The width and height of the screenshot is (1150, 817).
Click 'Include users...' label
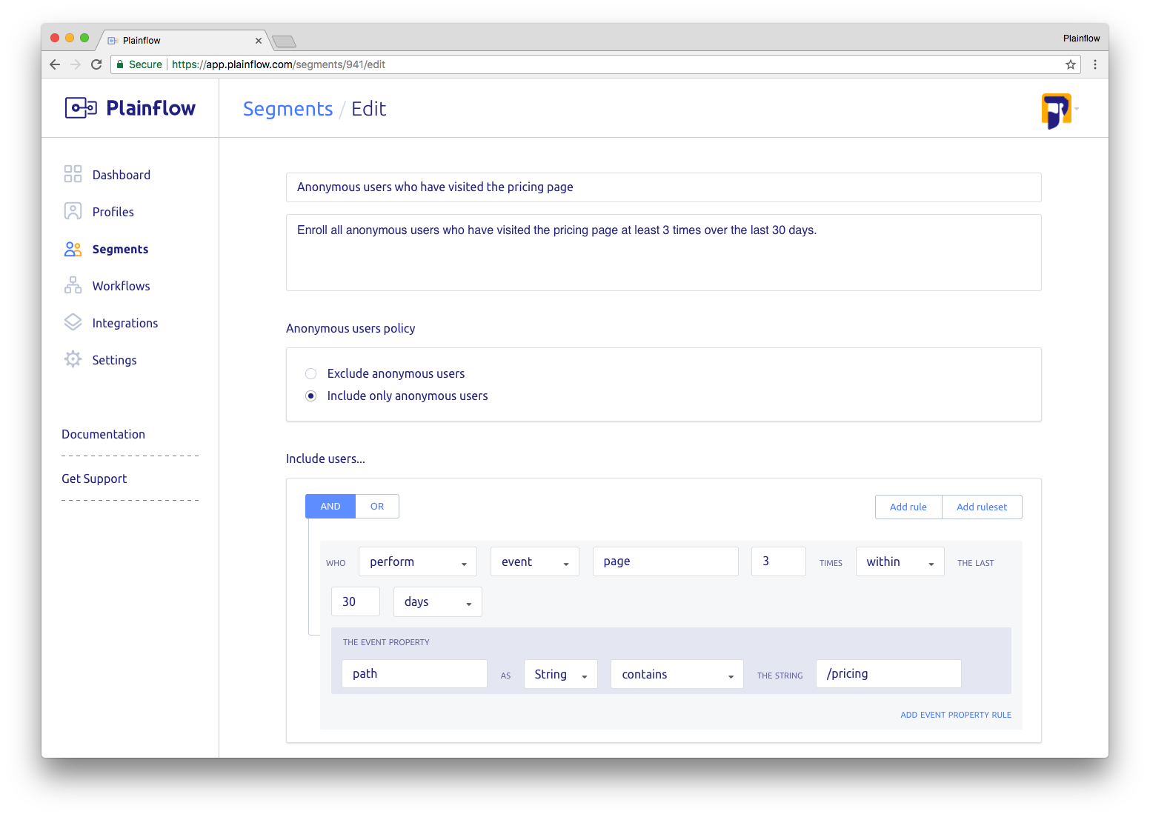(x=325, y=458)
